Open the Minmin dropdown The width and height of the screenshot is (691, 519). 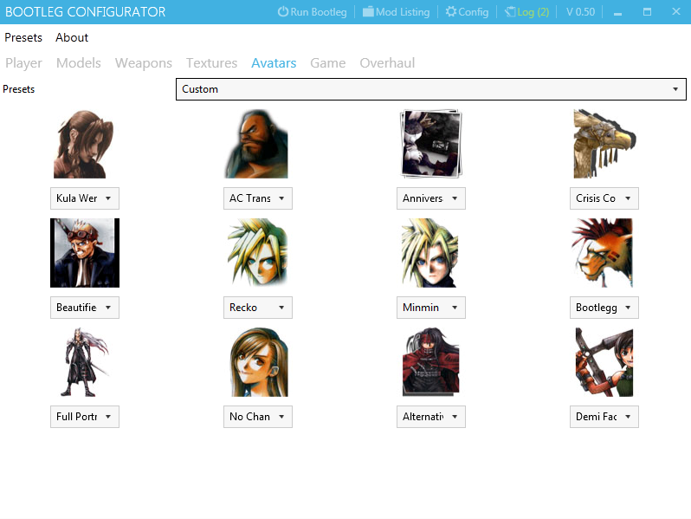[x=431, y=308]
